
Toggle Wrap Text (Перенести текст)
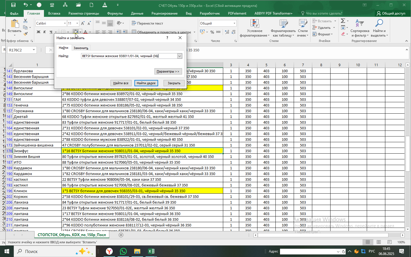[x=147, y=23]
